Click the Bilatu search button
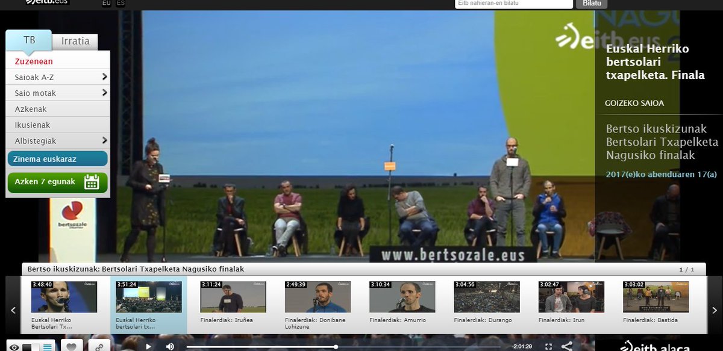Image resolution: width=723 pixels, height=351 pixels. (592, 4)
